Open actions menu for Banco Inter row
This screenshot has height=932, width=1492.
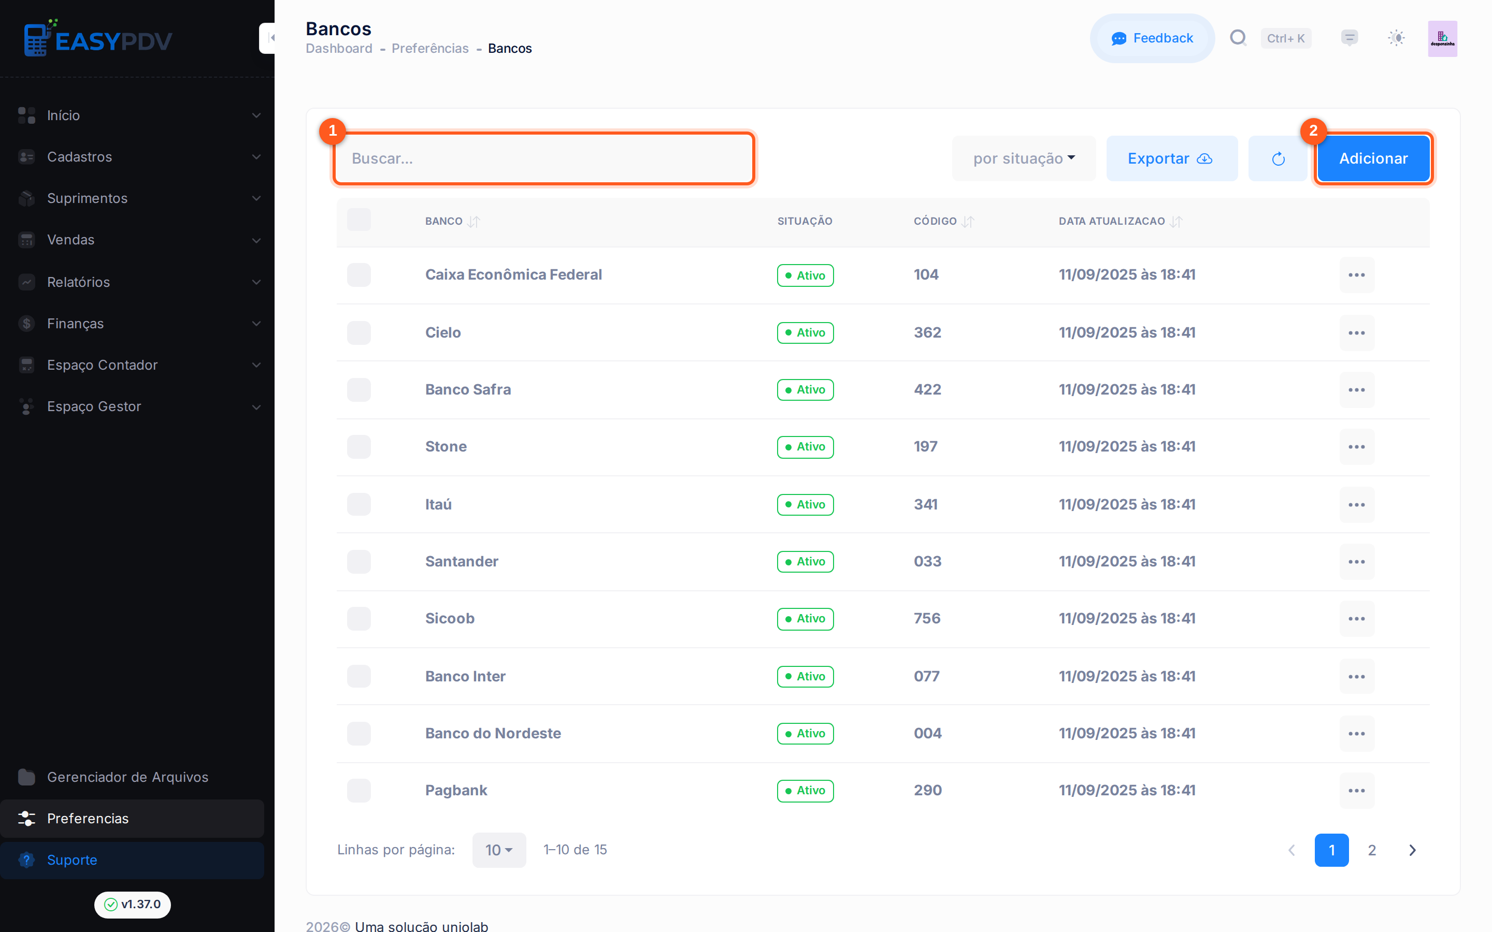pos(1356,677)
